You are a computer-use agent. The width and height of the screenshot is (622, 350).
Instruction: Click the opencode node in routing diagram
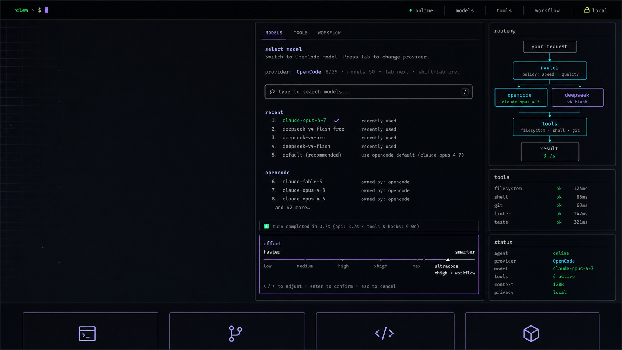click(521, 97)
